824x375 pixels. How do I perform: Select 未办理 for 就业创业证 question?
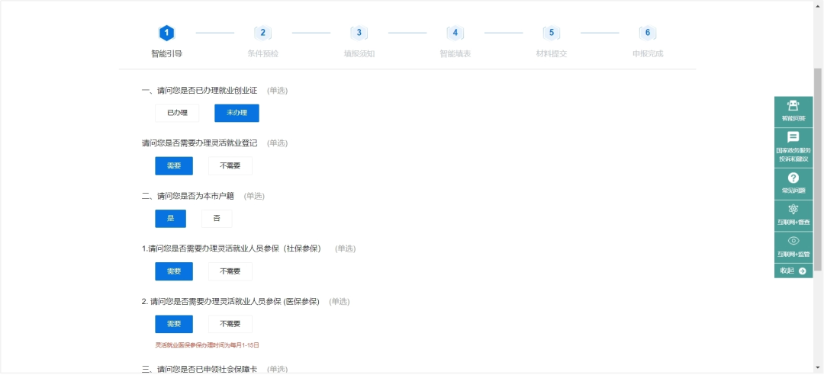[237, 113]
